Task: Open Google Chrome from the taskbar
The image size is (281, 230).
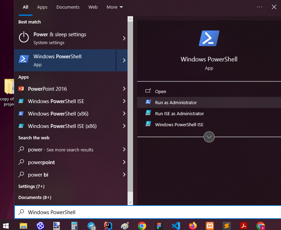Action: pos(142,226)
